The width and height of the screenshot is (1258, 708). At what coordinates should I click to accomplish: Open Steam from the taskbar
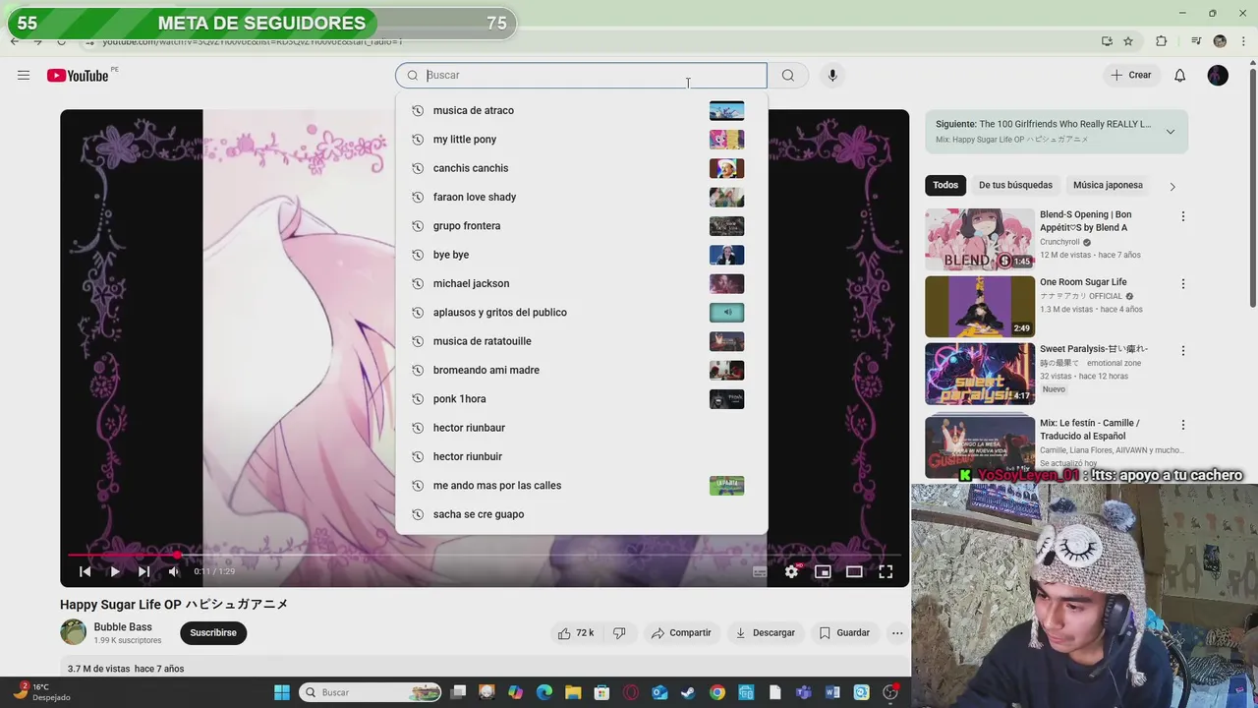(688, 692)
